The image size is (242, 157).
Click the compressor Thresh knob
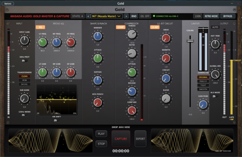132,34
